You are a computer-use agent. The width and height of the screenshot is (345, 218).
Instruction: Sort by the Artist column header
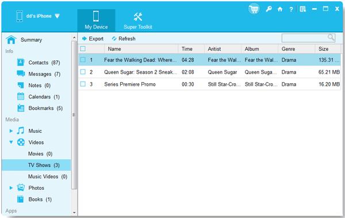point(223,49)
